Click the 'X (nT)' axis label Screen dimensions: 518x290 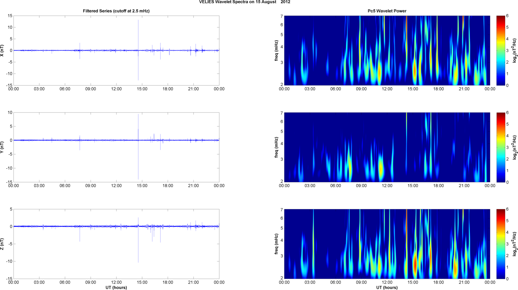[2, 50]
